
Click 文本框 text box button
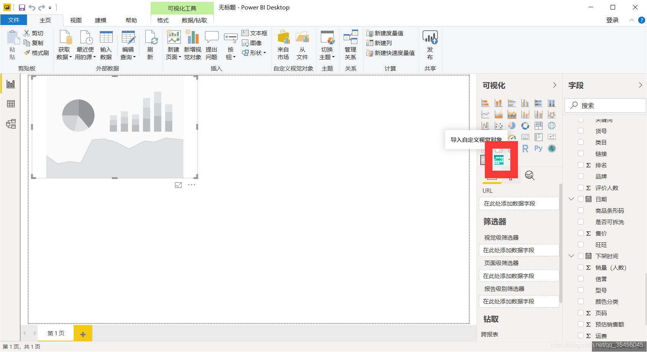pos(254,33)
